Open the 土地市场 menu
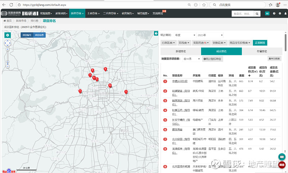Image resolution: width=288 pixels, height=173 pixels. pyautogui.click(x=93, y=13)
